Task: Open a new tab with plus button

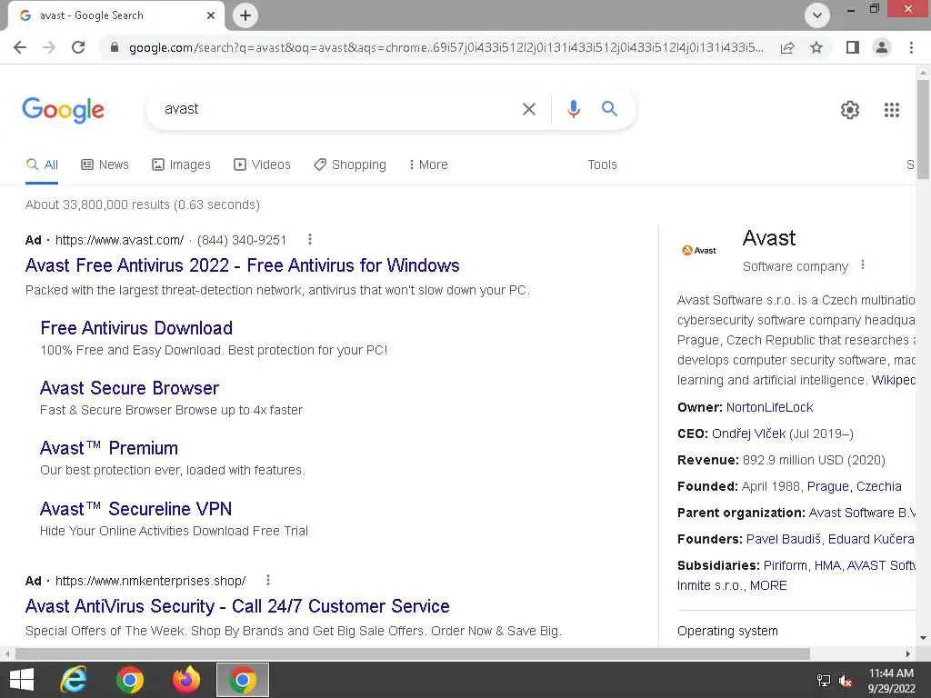Action: 245,15
